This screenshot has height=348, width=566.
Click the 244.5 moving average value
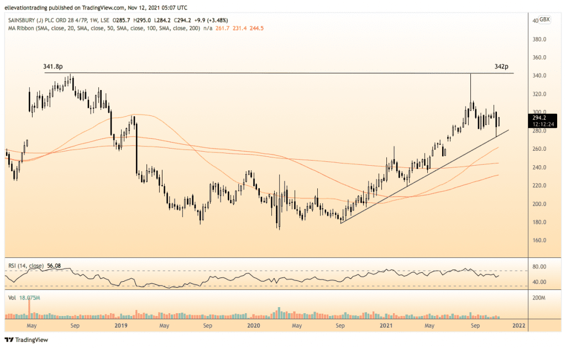(256, 28)
